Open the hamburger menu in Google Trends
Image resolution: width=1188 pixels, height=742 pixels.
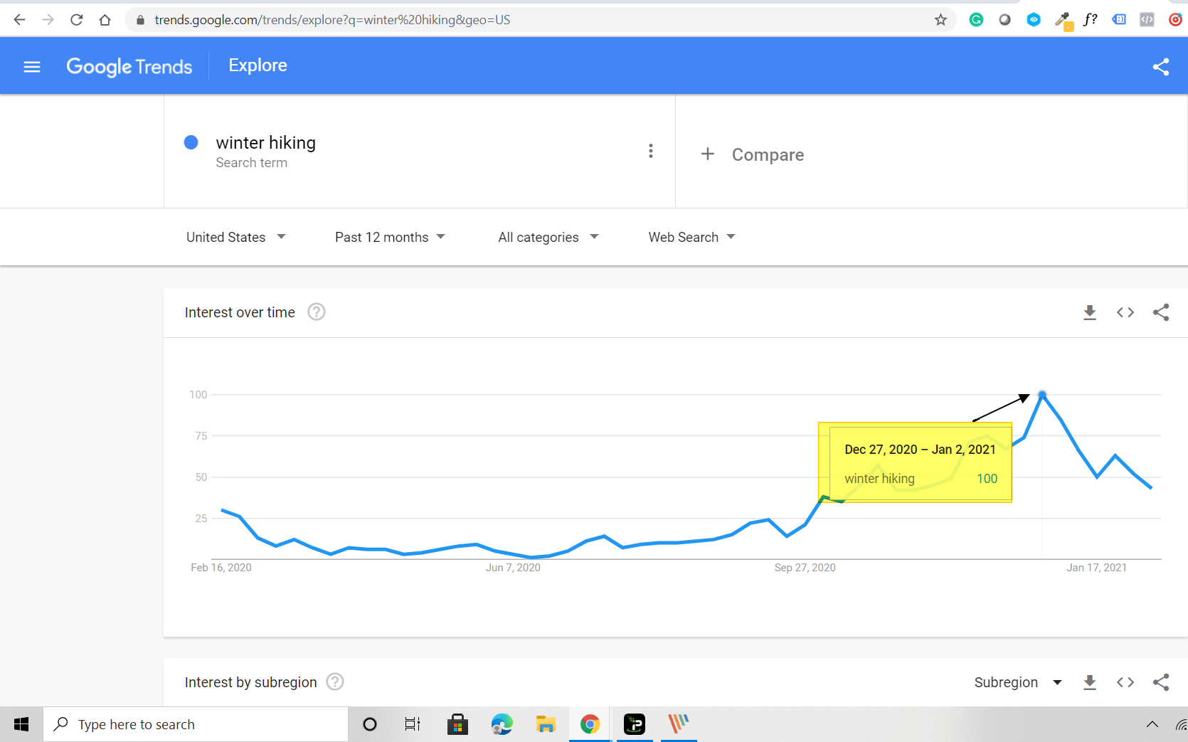(x=32, y=67)
